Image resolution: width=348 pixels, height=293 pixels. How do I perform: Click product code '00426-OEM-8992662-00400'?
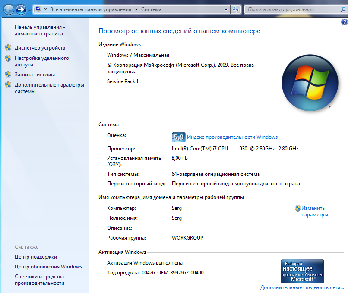pos(173,273)
